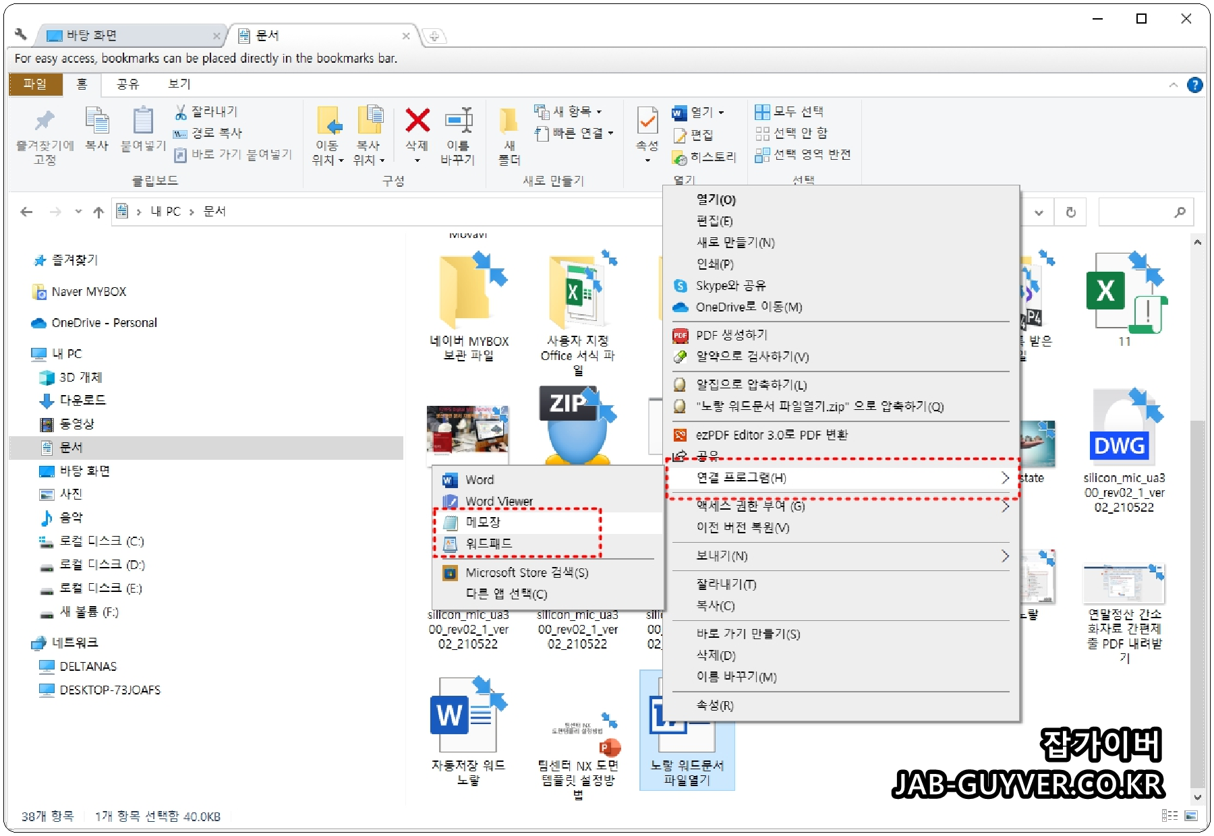Open recent locations dropdown arrow
This screenshot has height=836, width=1214.
78,212
